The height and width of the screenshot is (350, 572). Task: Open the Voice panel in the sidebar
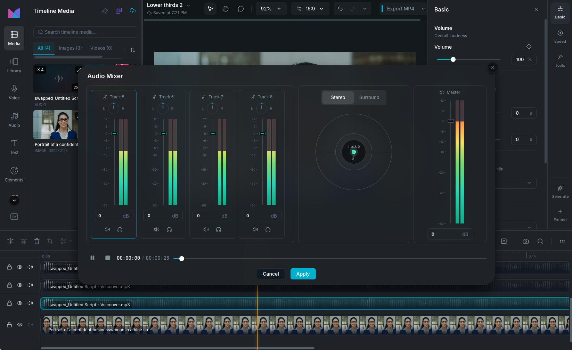coord(14,92)
